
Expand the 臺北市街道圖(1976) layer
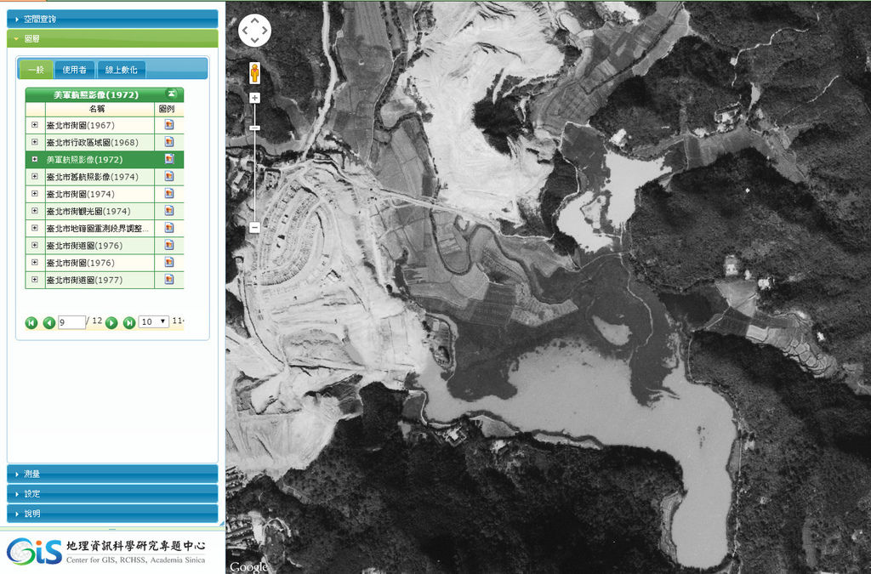click(x=34, y=246)
